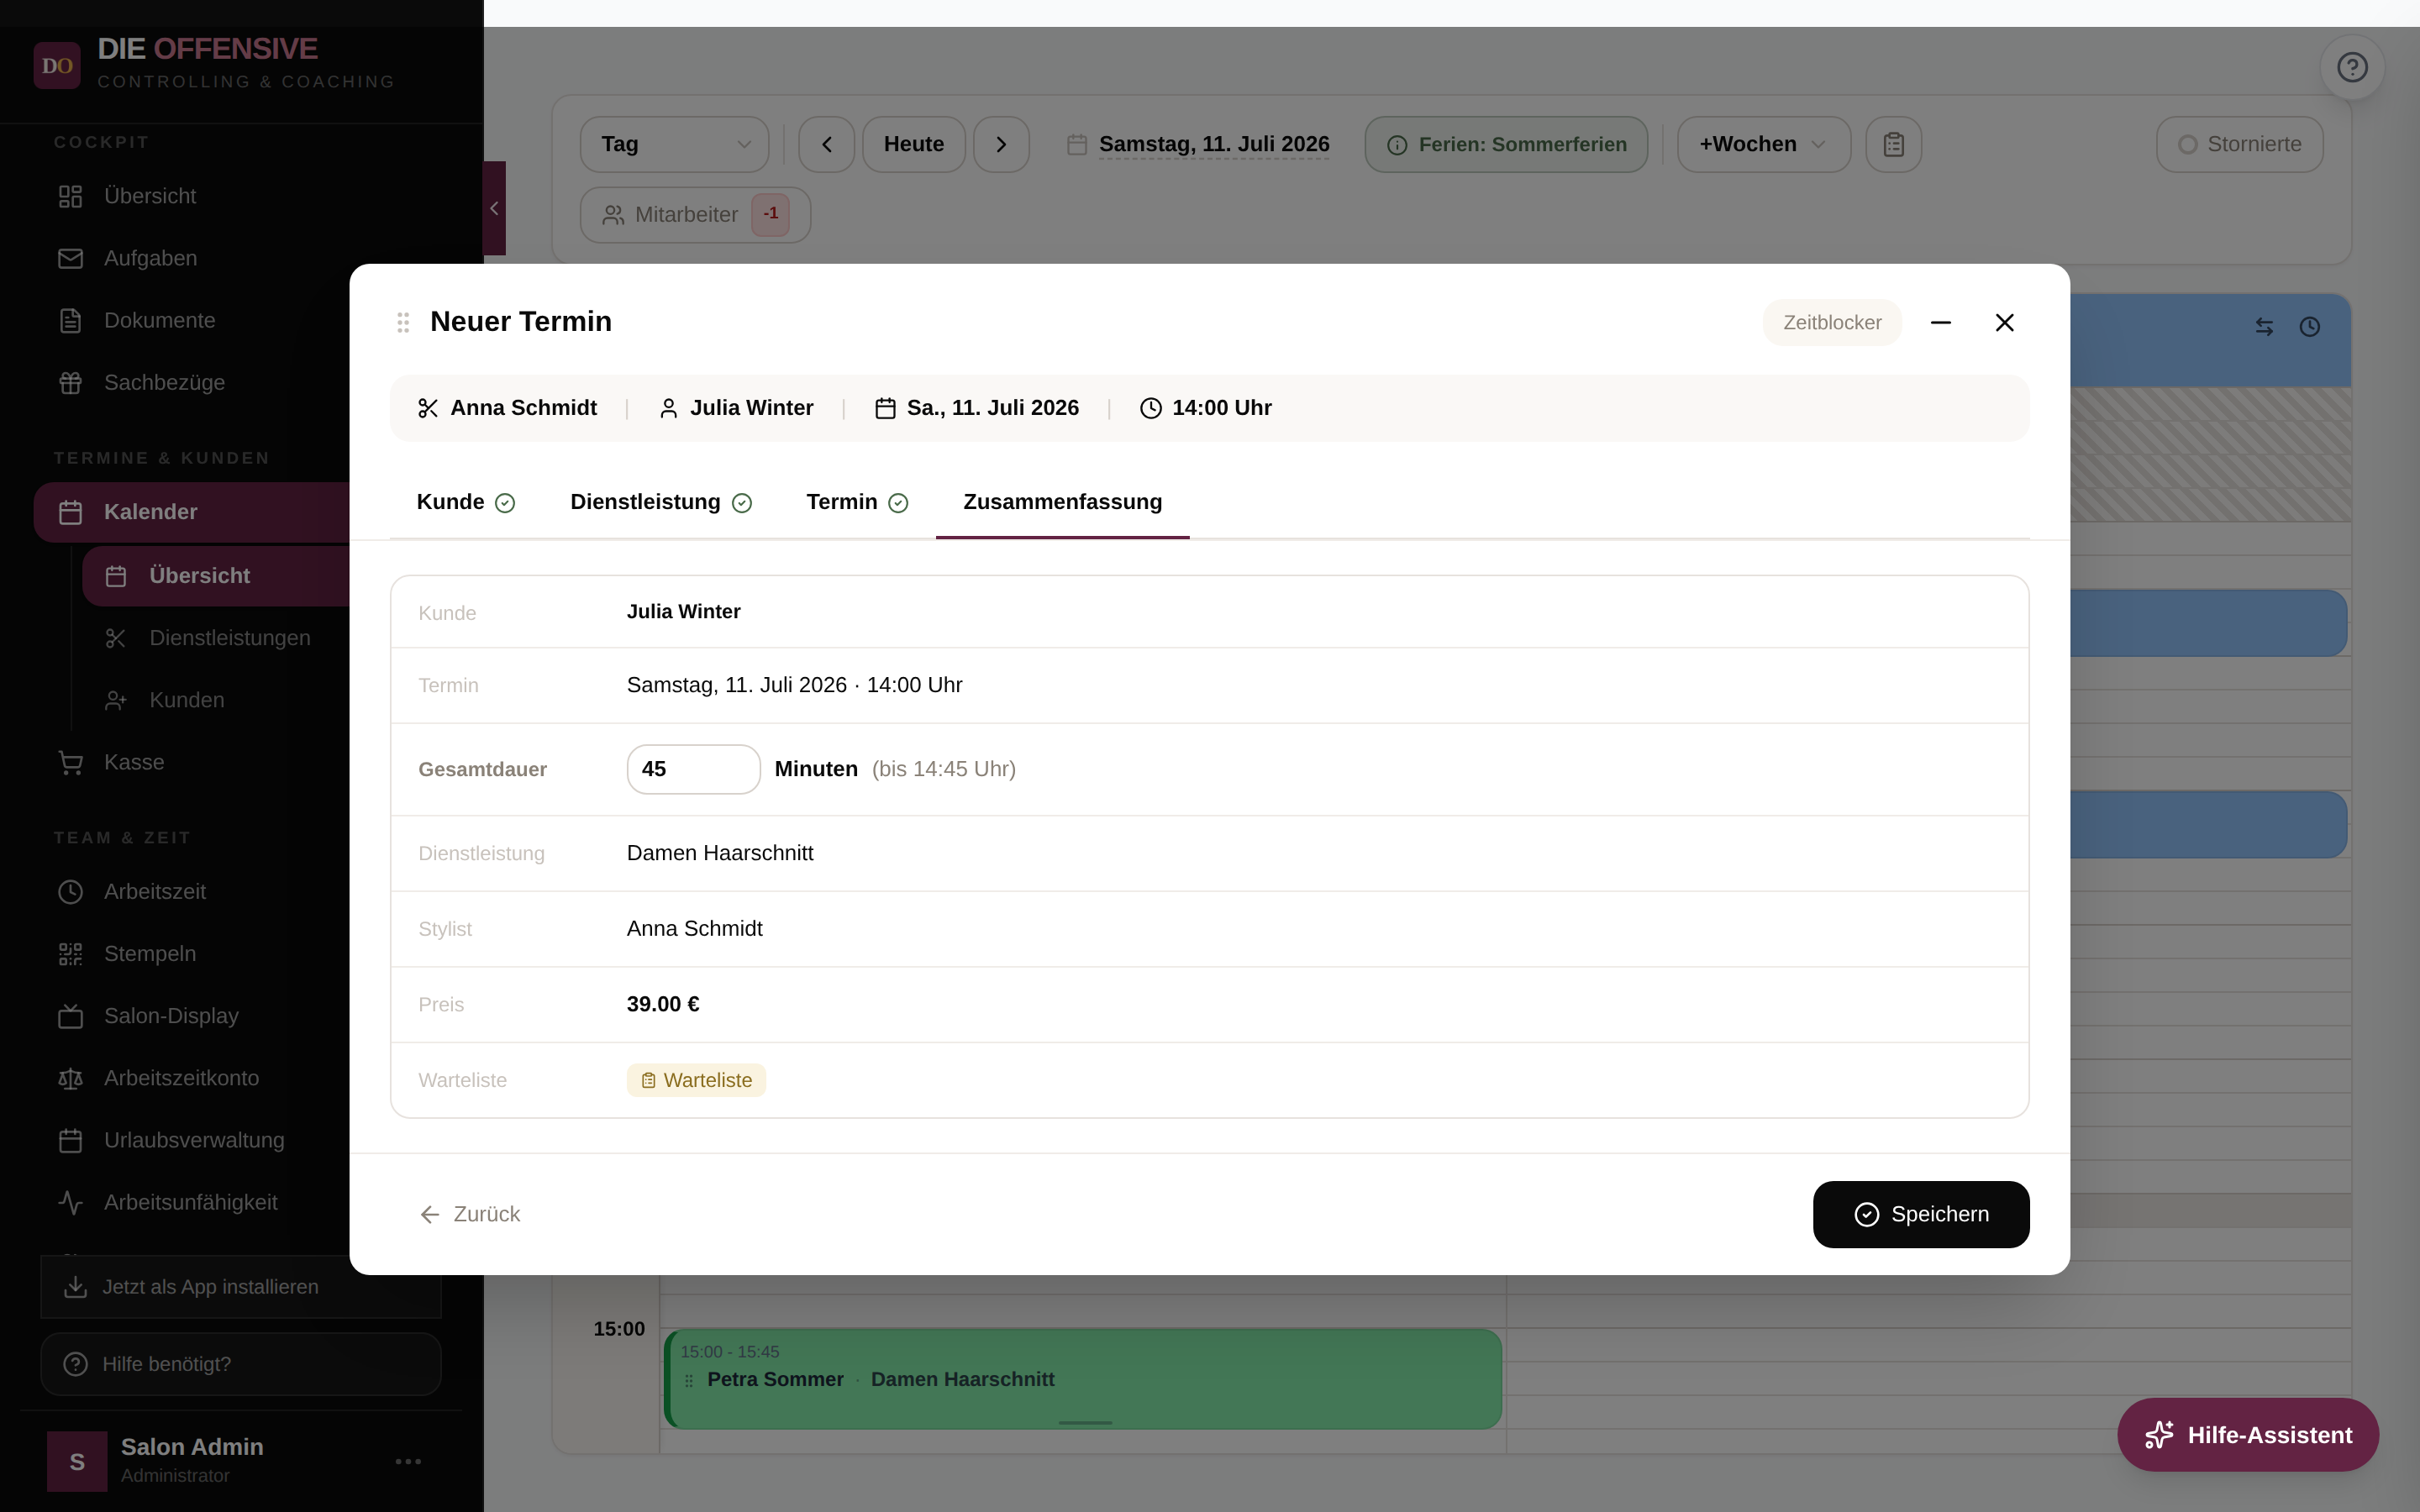Close the Neuer Termin dialog

[x=2004, y=322]
